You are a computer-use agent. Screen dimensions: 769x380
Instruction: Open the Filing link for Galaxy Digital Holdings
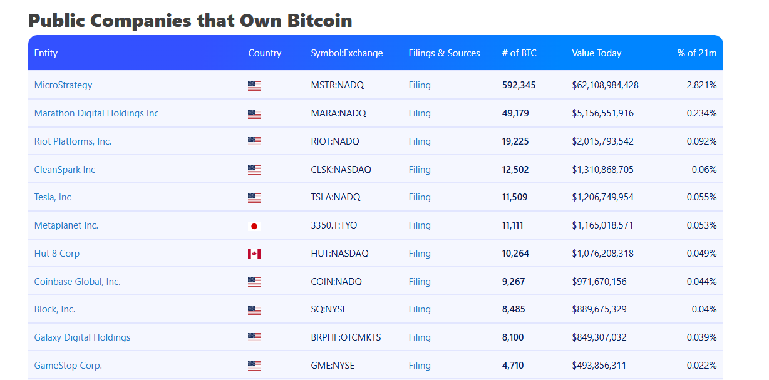tap(420, 337)
